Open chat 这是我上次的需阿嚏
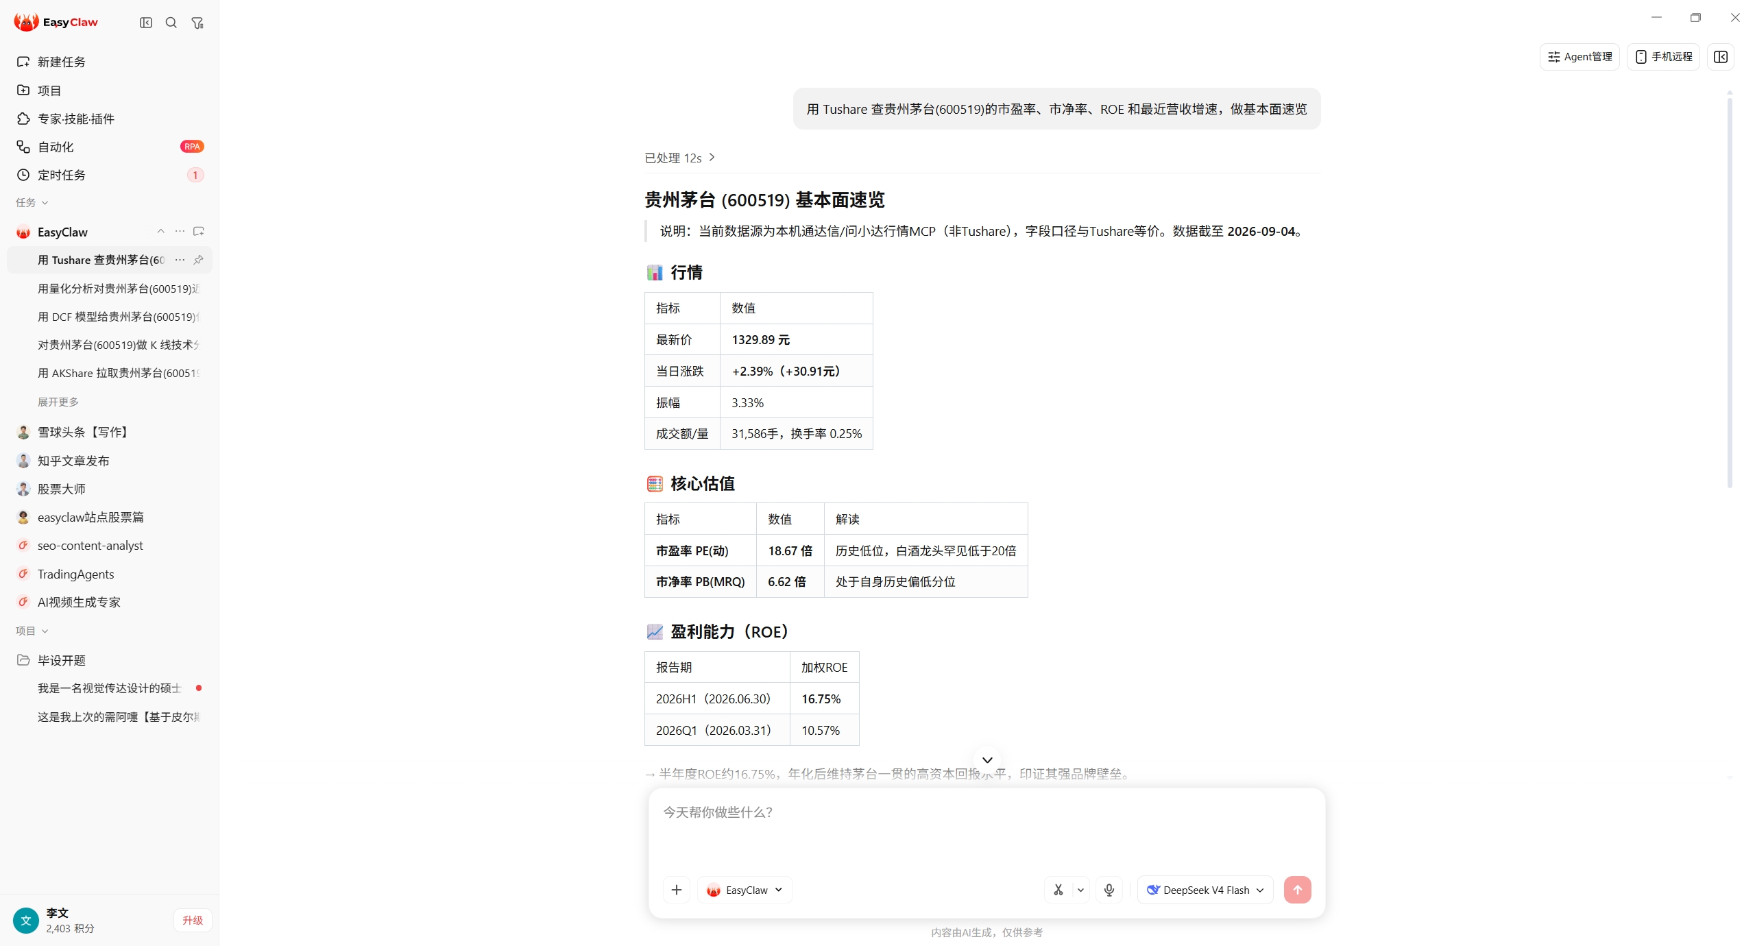The height and width of the screenshot is (946, 1755). coord(110,717)
